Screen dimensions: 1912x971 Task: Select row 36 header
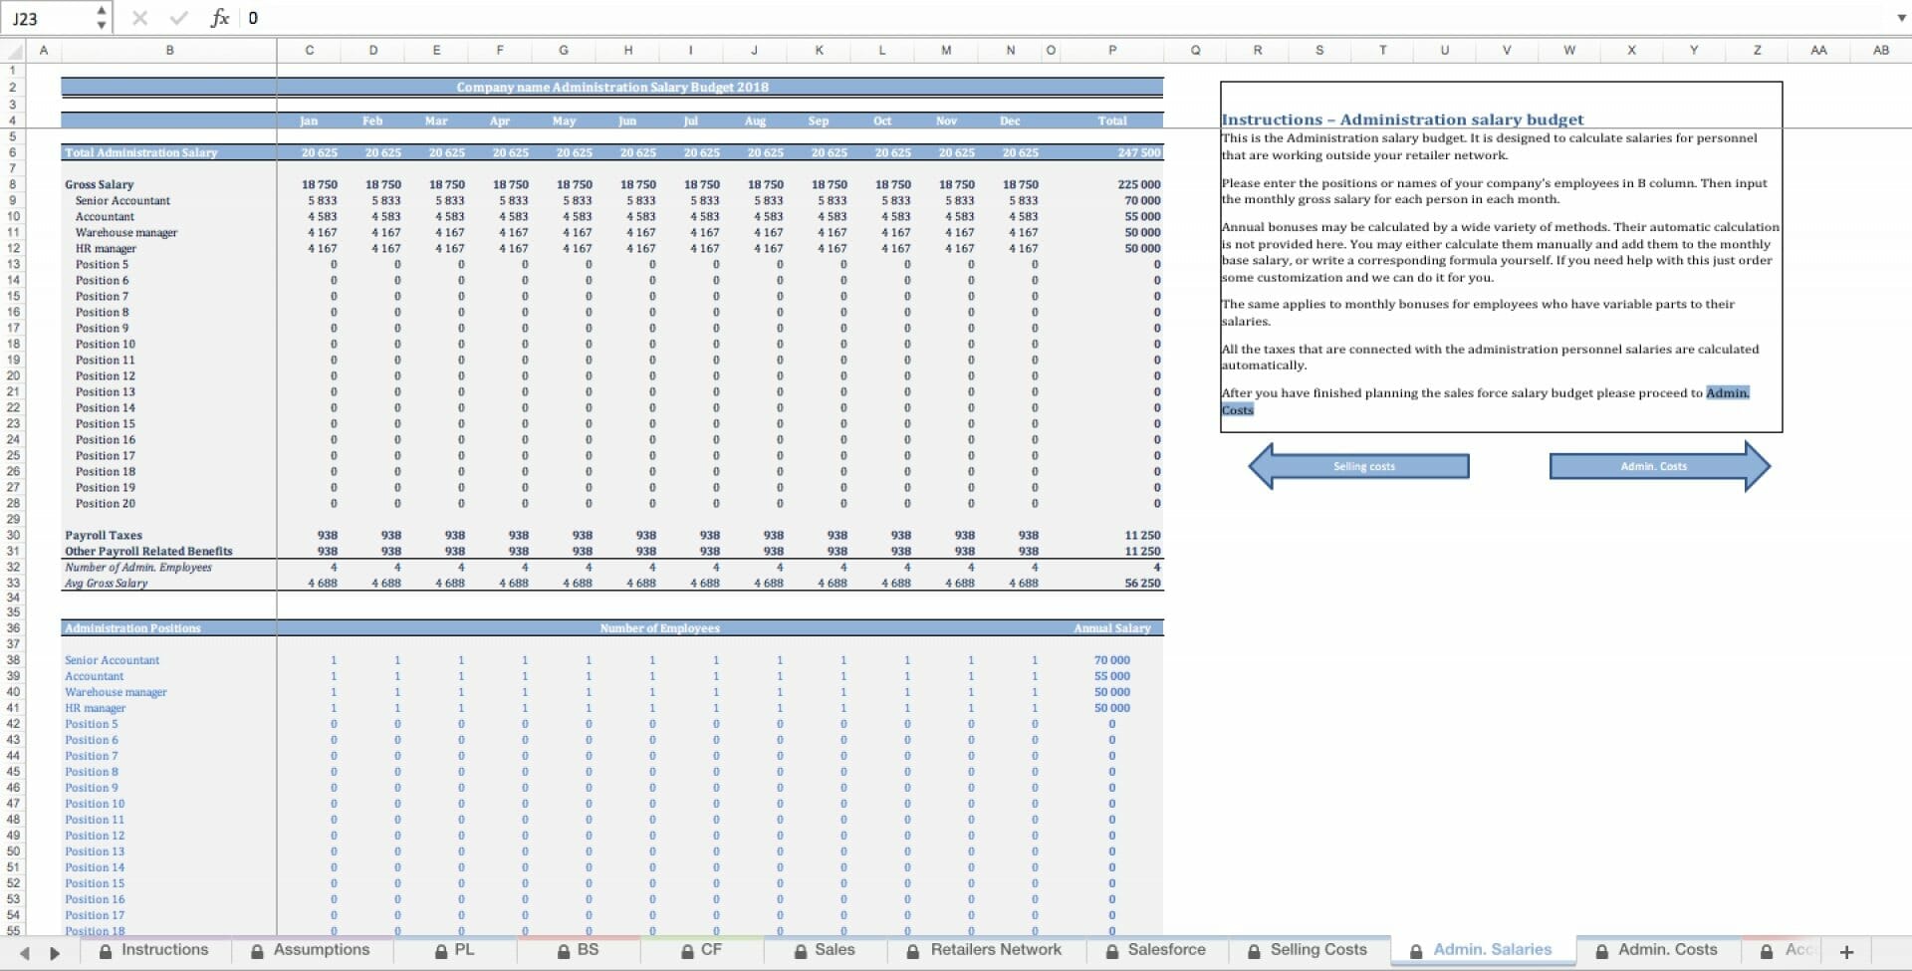coord(13,627)
